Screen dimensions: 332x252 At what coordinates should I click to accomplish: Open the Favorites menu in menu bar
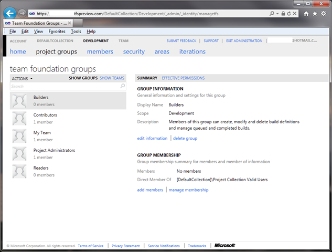[57, 31]
